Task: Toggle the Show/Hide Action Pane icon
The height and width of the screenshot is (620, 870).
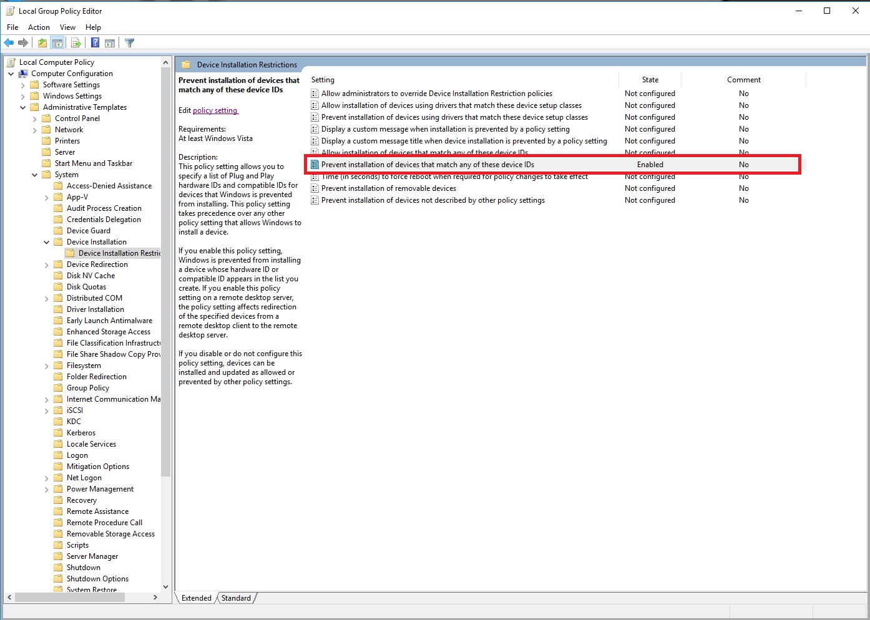Action: click(x=110, y=43)
